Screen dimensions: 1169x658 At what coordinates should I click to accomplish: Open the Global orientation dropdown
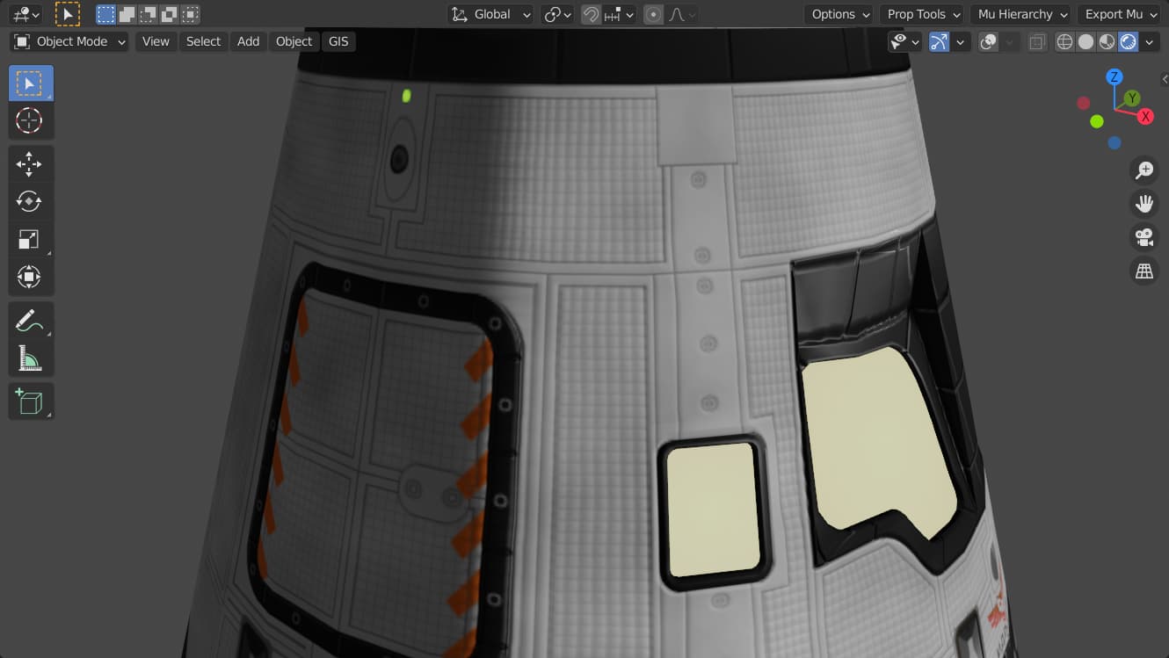491,14
